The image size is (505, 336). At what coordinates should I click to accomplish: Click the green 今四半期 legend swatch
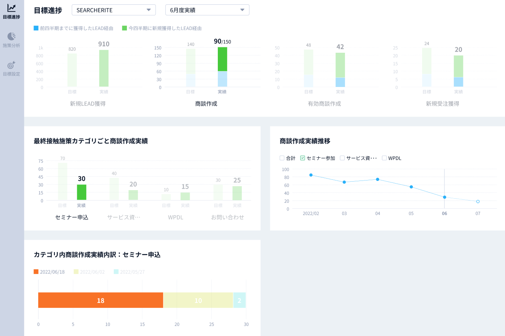pyautogui.click(x=125, y=28)
